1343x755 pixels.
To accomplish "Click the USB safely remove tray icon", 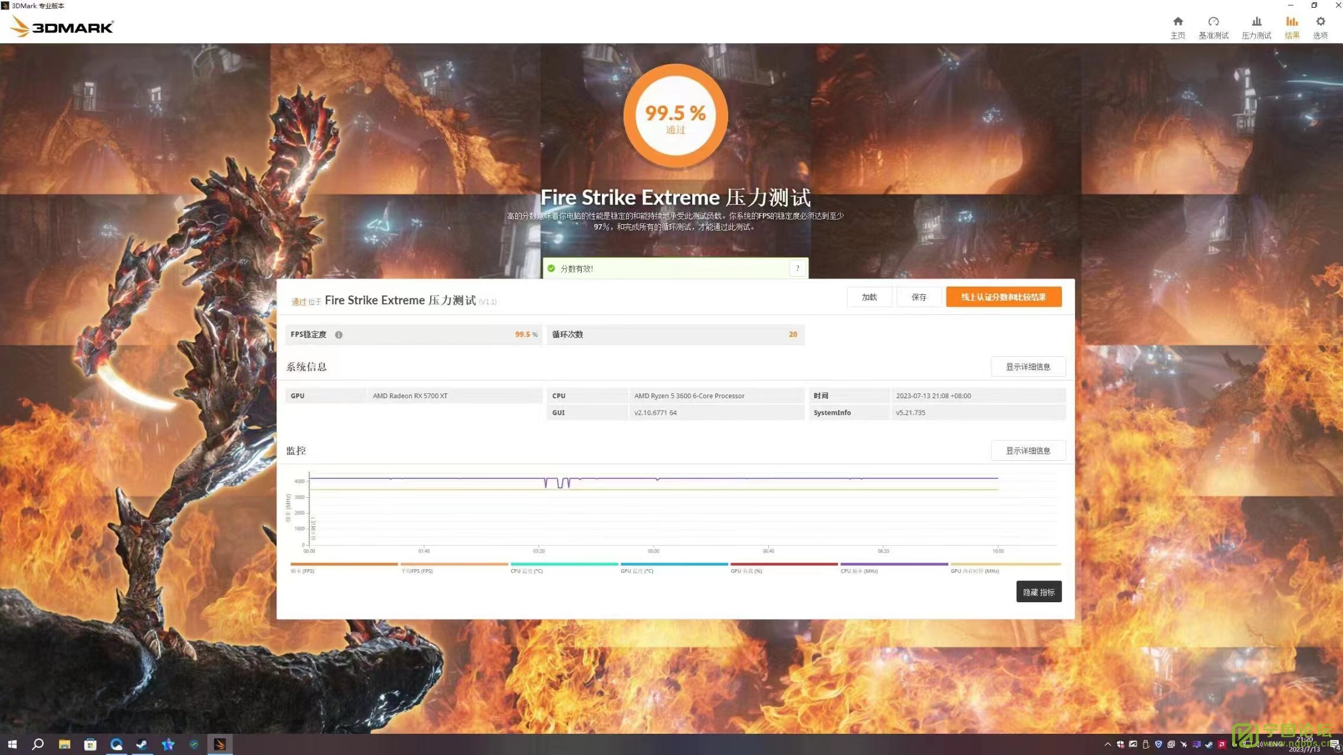I will [x=1145, y=744].
